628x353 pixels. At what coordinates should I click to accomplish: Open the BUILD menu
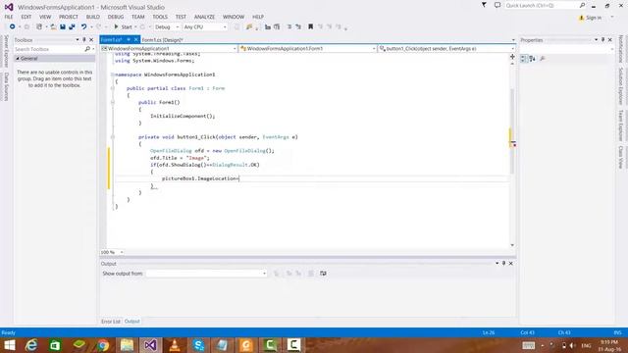point(93,17)
